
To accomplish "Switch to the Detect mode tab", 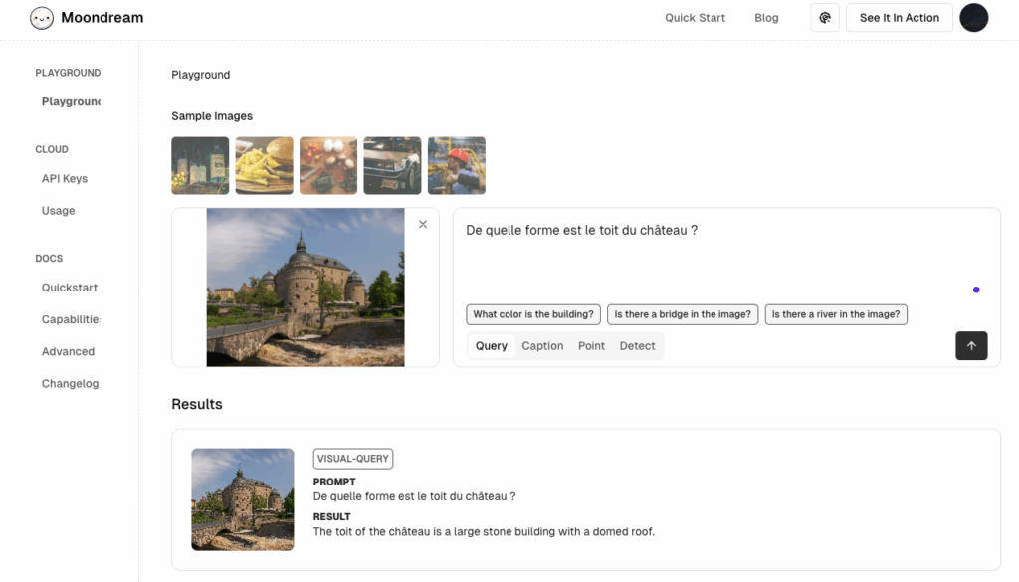I will click(x=637, y=346).
